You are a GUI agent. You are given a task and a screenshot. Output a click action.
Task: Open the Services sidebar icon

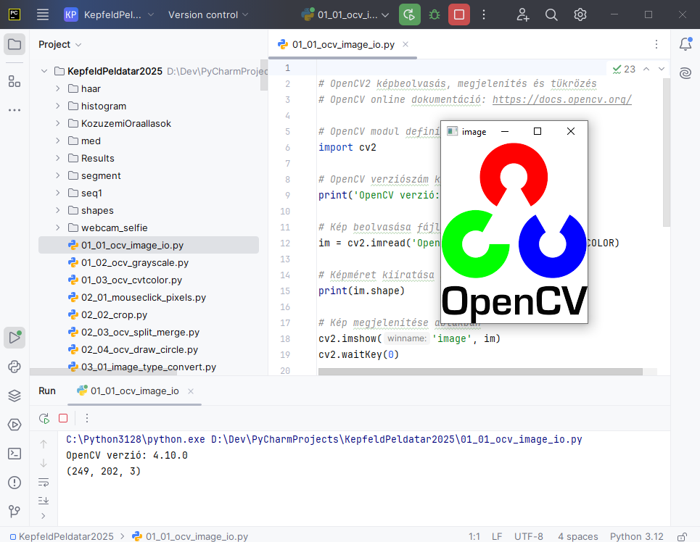(x=15, y=425)
